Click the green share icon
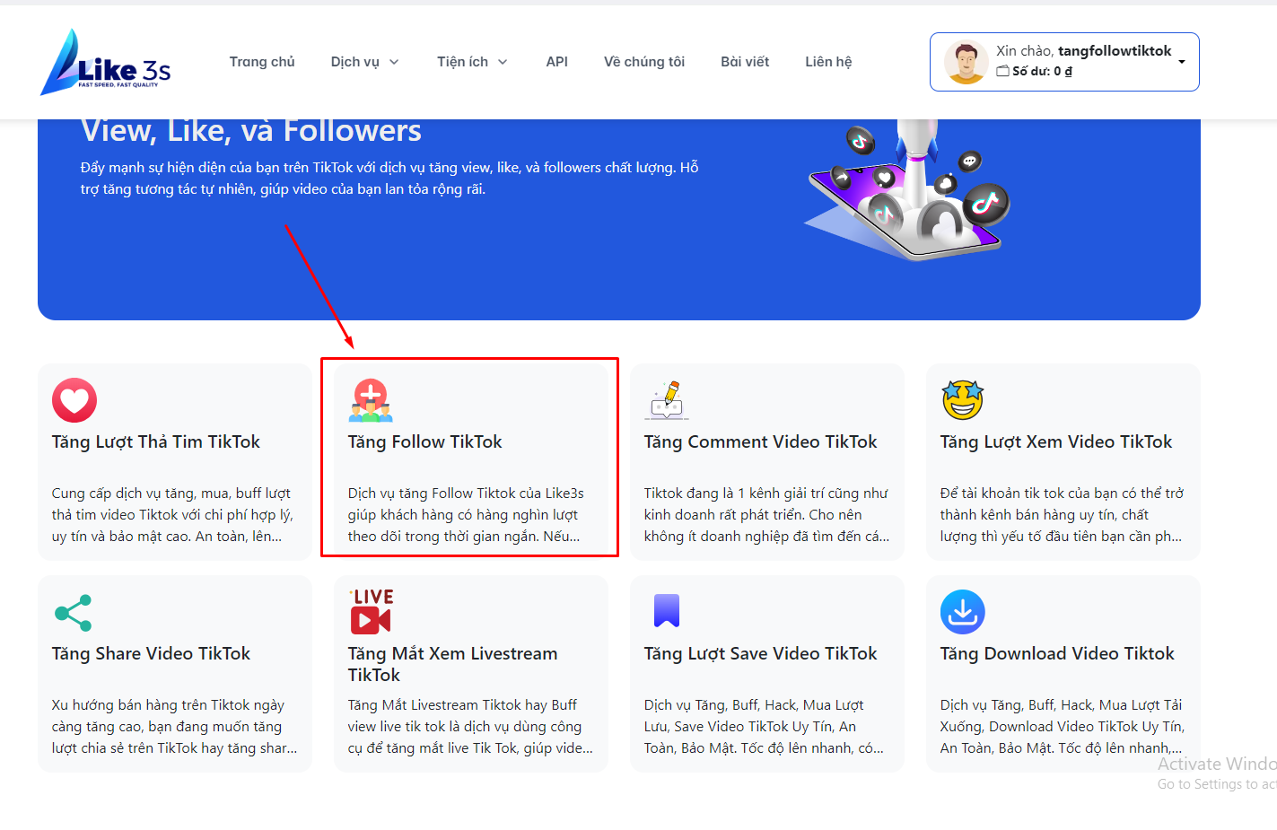This screenshot has width=1277, height=830. (x=74, y=613)
